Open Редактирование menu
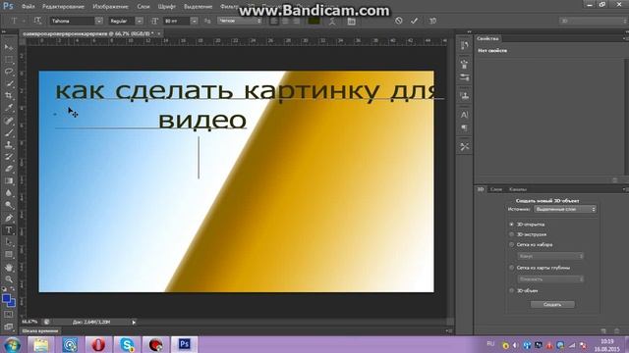629x353 pixels. coord(63,7)
